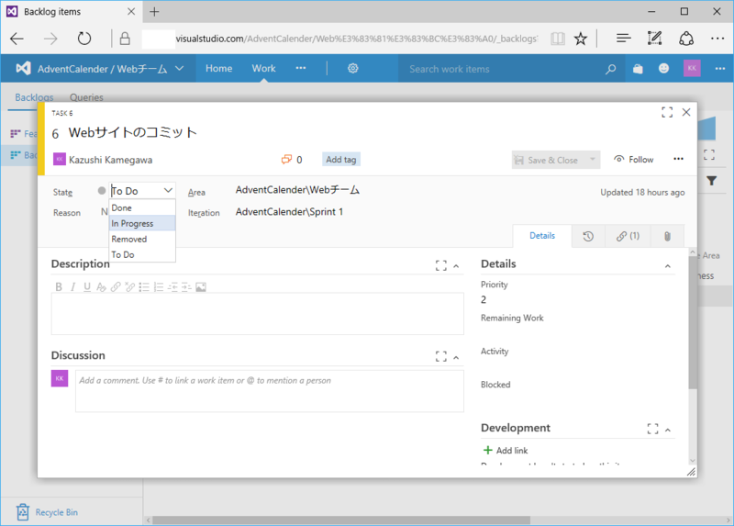
Task: Open work item actions ellipsis menu
Action: point(678,159)
